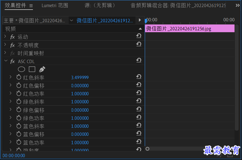
Task: Select the 效果控件 tab
Action: (x=15, y=6)
